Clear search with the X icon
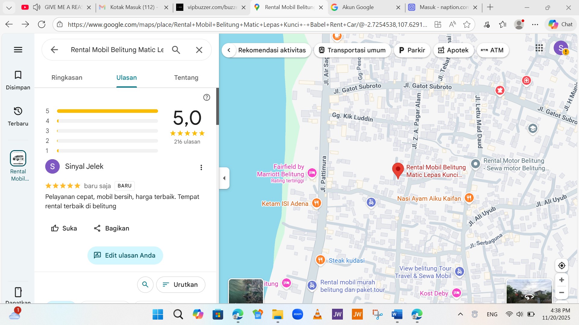Viewport: 579px width, 325px height. pyautogui.click(x=199, y=50)
